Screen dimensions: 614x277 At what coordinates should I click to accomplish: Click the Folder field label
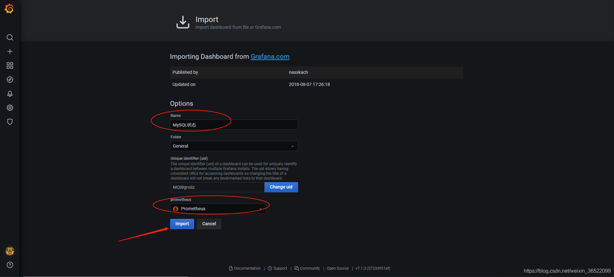(176, 137)
